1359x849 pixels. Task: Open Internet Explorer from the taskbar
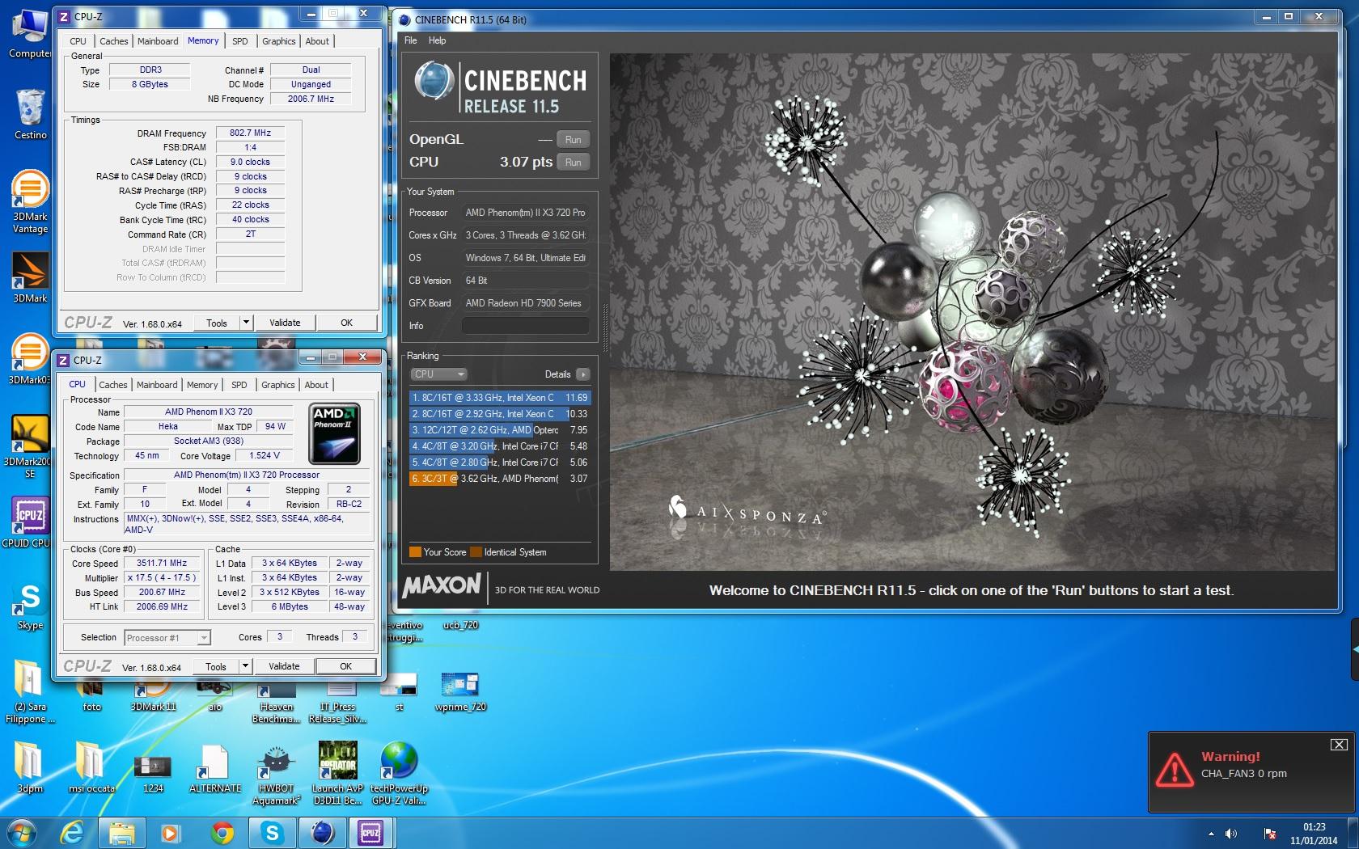tap(73, 833)
